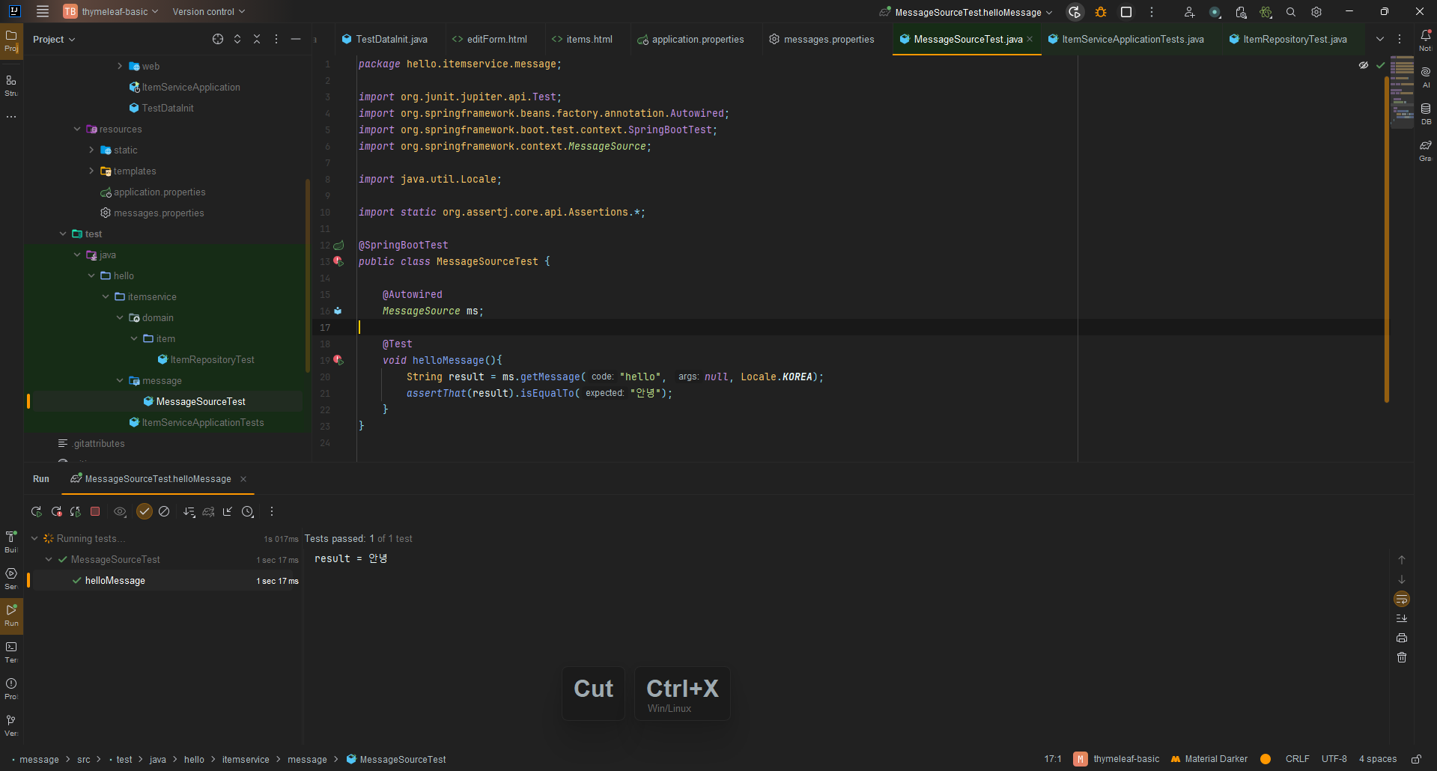
Task: Open Notifications bell tool window
Action: pyautogui.click(x=1426, y=40)
